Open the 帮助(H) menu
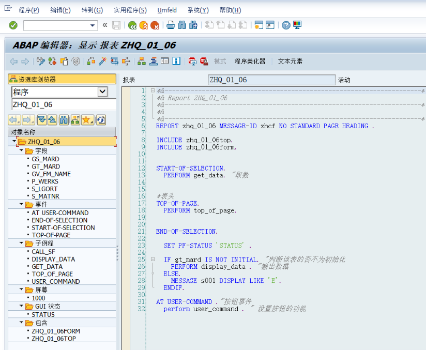 point(230,10)
